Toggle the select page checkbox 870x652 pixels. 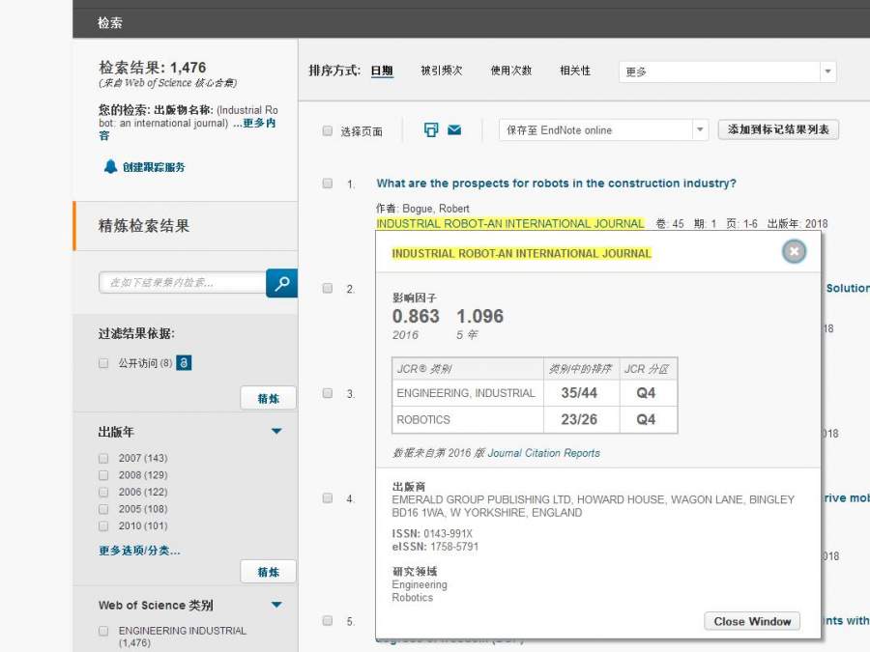(328, 131)
